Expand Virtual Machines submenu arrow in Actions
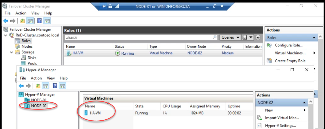This screenshot has width=325, height=129. [x=314, y=53]
